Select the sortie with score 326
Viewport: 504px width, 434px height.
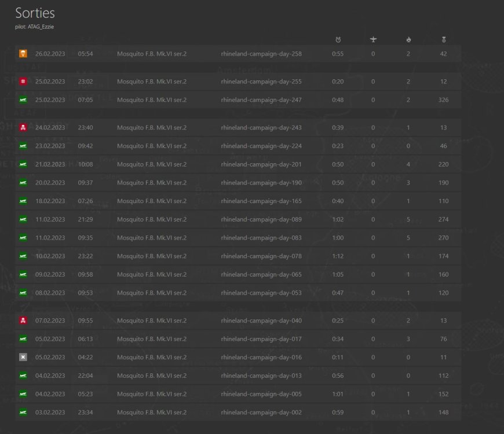pyautogui.click(x=444, y=100)
